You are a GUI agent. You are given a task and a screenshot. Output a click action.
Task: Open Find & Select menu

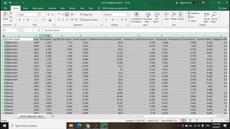point(214,17)
